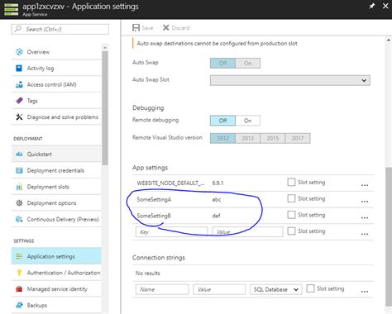The image size is (392, 314).
Task: Open the ellipsis menu for SomeSettingA row
Action: [365, 202]
